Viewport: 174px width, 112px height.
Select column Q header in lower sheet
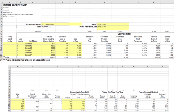pyautogui.click(x=67, y=67)
